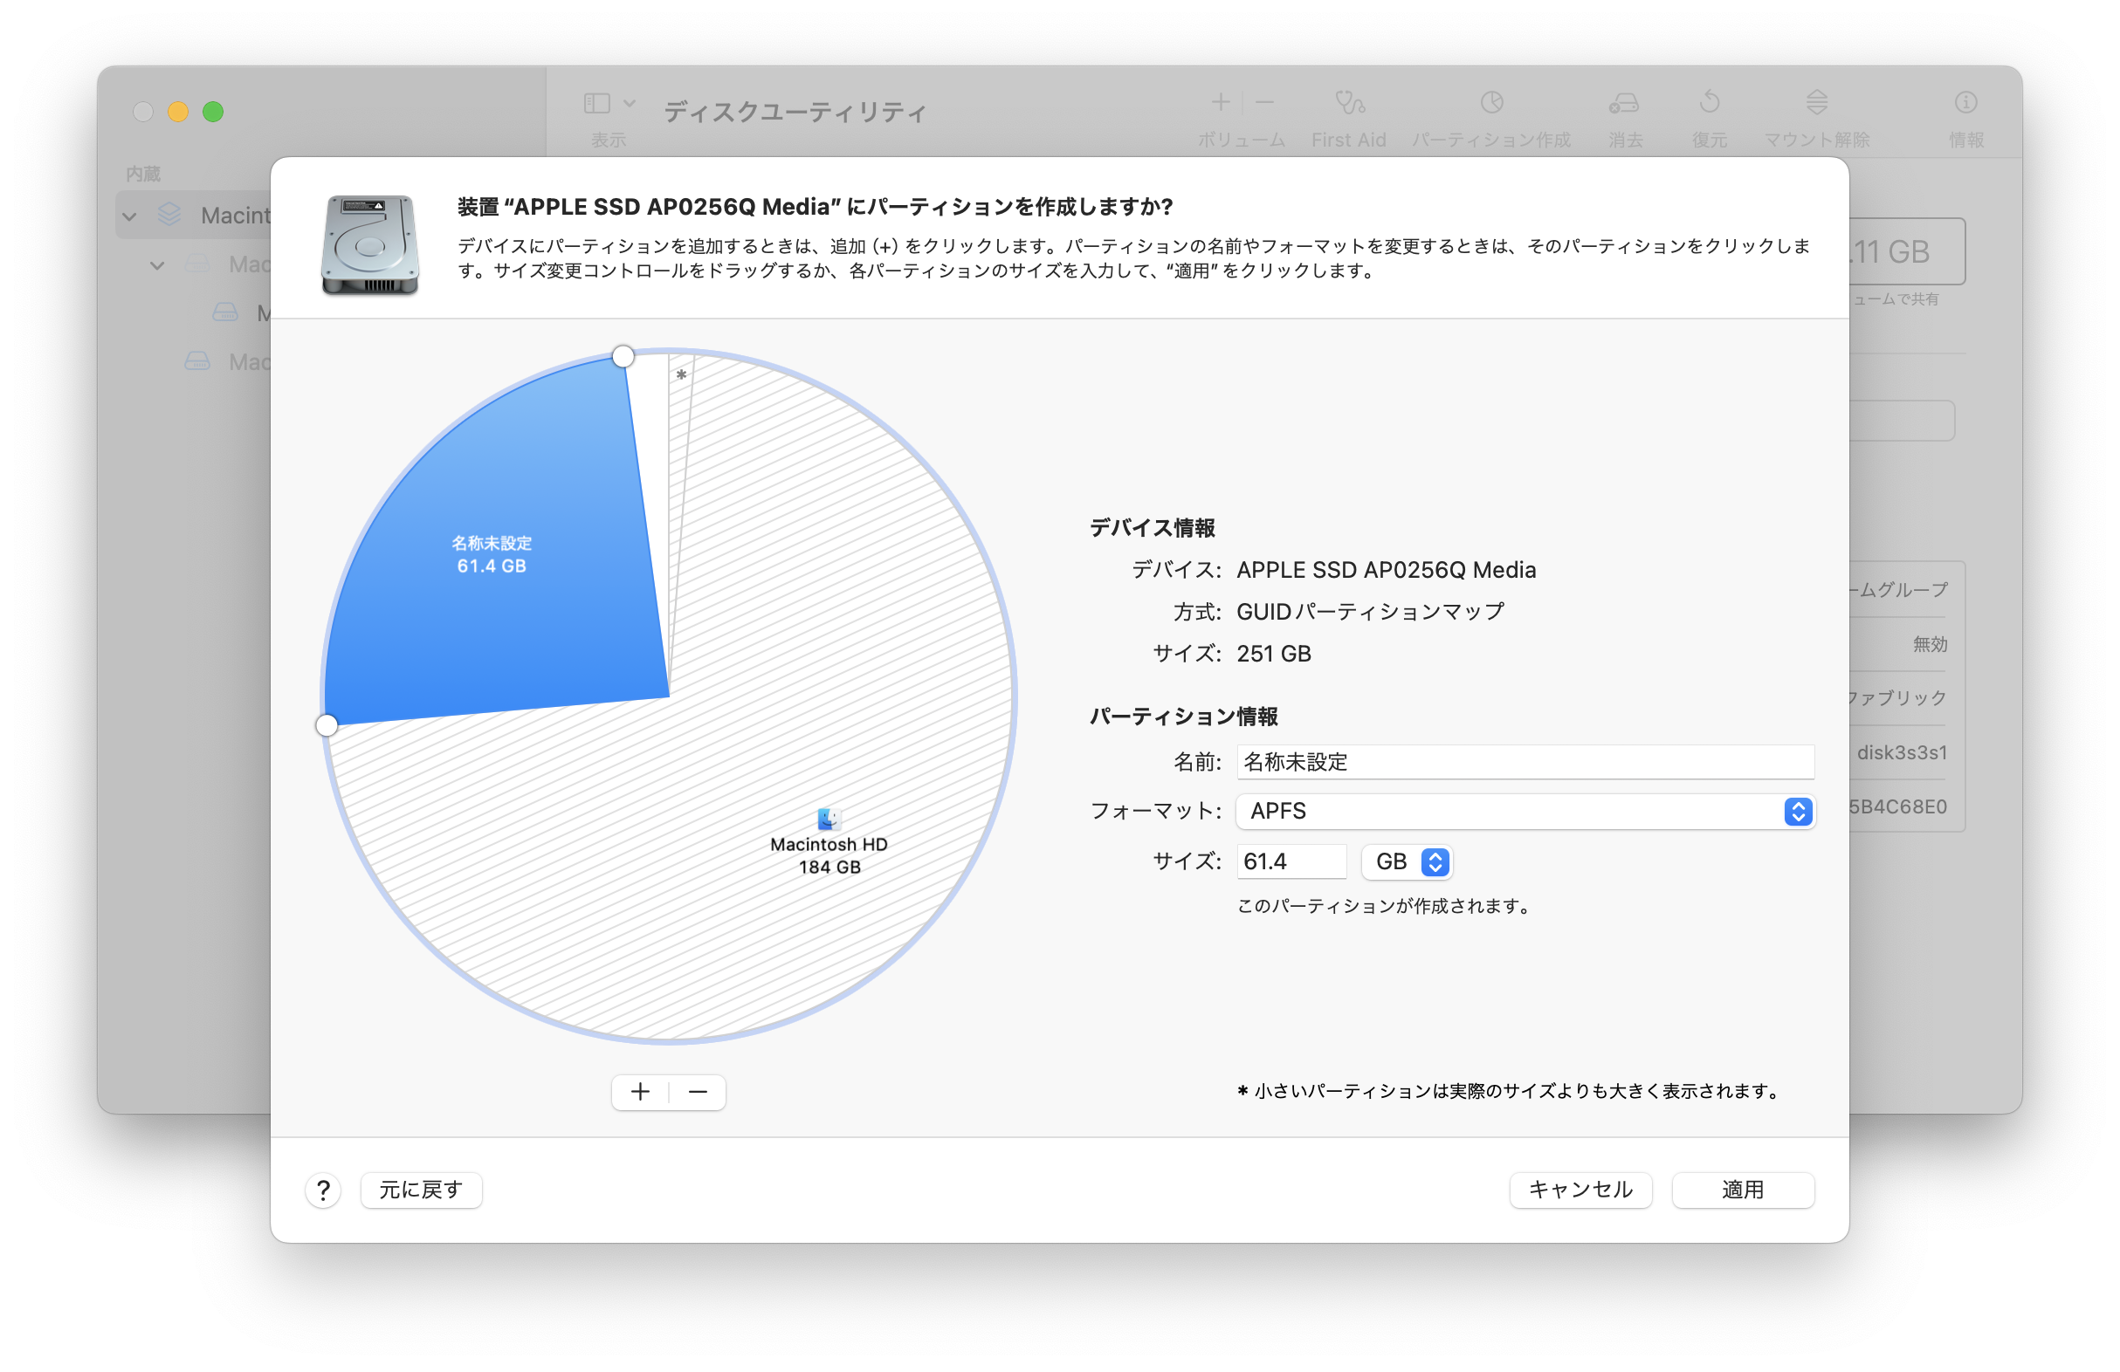The image size is (2120, 1372).
Task: Click the top resize handle on the pie chart
Action: pos(623,357)
